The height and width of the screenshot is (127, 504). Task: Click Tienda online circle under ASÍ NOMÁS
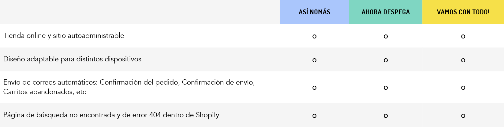point(314,36)
